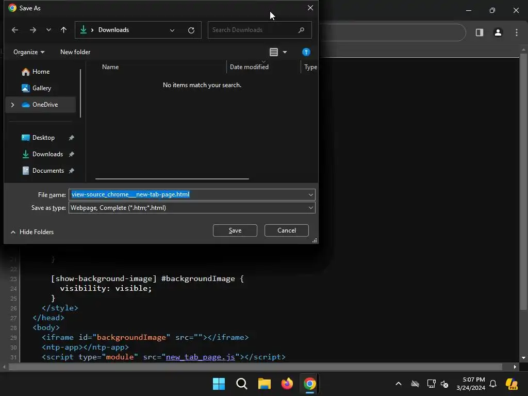
Task: Select Home in the navigation pane
Action: click(x=40, y=71)
